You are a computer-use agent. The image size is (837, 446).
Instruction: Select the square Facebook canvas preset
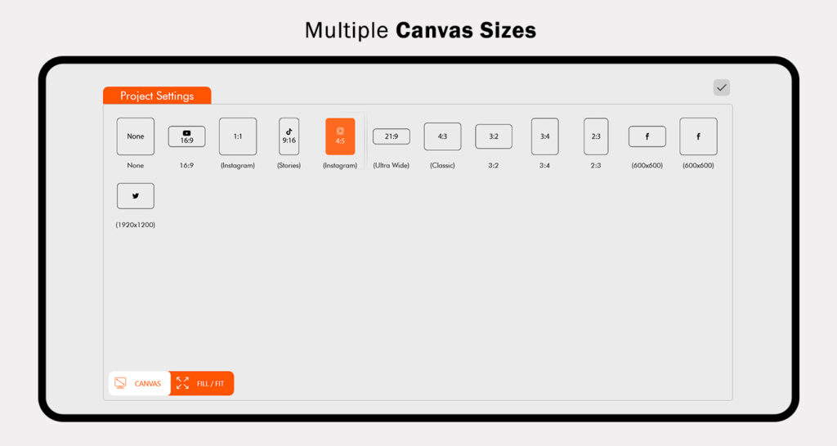698,136
